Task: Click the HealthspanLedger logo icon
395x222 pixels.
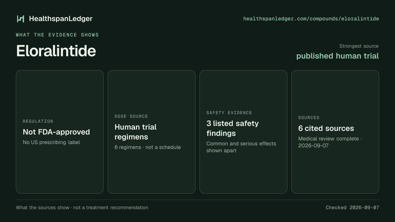Action: click(21, 19)
